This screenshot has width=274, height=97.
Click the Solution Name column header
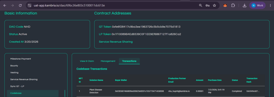[x=96, y=80]
